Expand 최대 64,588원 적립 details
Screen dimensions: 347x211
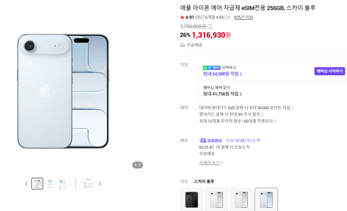click(x=223, y=74)
